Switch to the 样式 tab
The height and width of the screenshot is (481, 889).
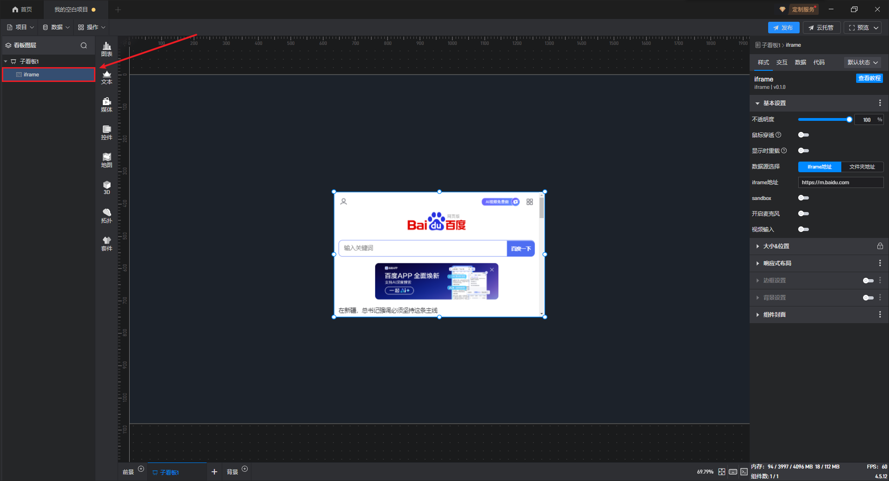763,62
